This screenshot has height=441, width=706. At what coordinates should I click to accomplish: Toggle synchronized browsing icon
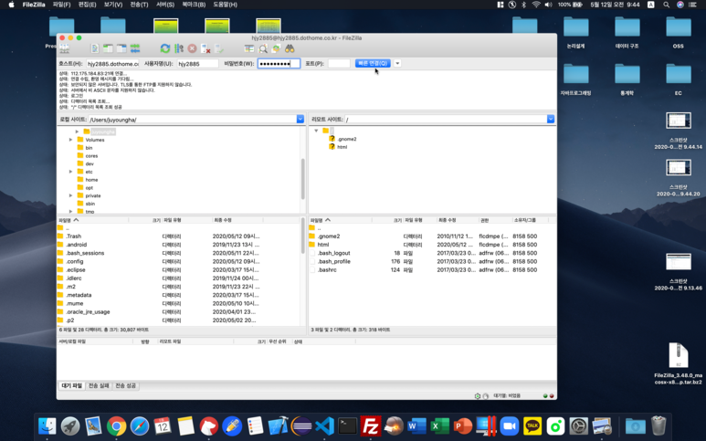coord(276,48)
